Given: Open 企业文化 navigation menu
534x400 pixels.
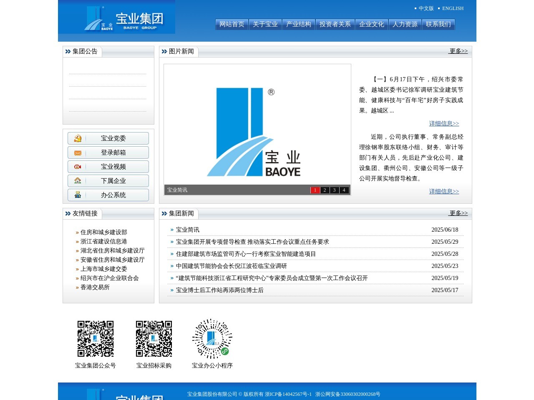Looking at the screenshot, I should pos(372,24).
